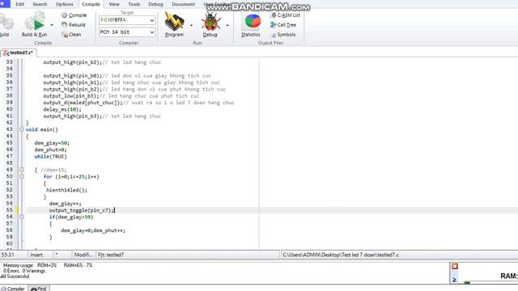
Task: Click the Build gears icon
Action: tap(6, 23)
